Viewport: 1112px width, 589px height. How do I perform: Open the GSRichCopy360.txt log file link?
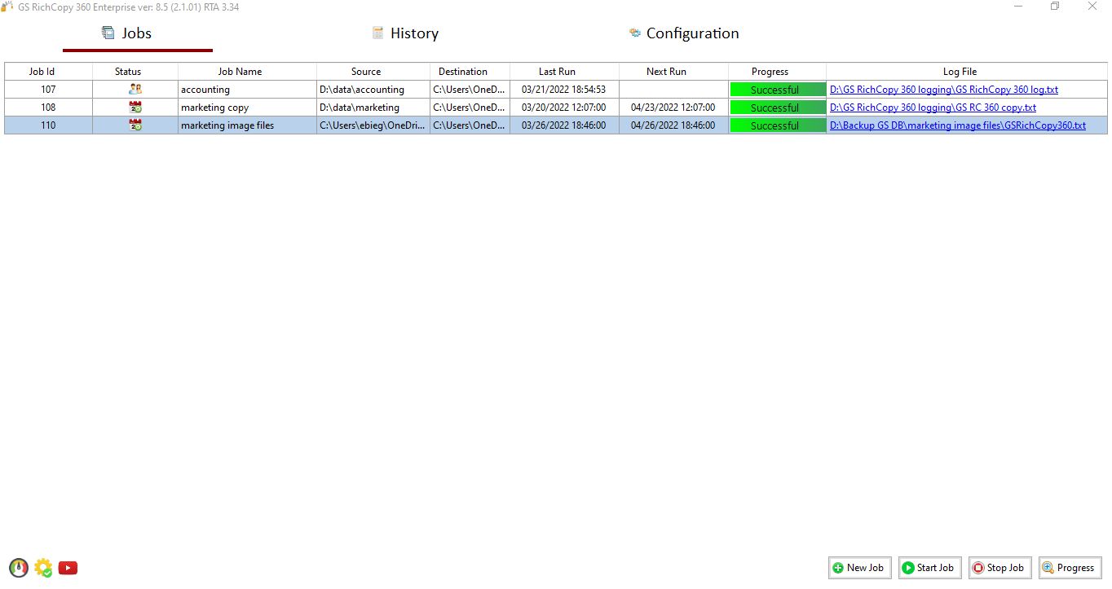(958, 125)
